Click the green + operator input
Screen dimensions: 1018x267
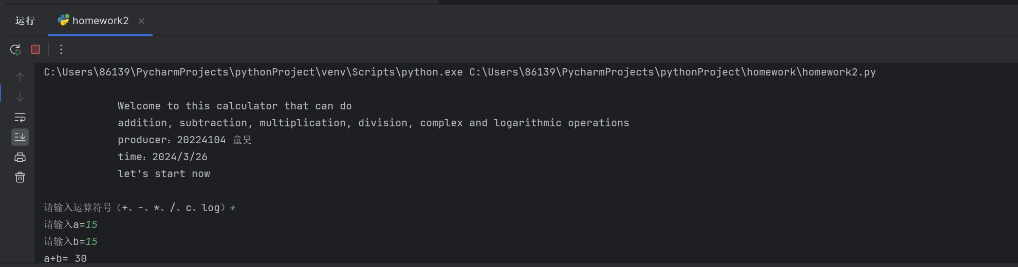pyautogui.click(x=233, y=207)
